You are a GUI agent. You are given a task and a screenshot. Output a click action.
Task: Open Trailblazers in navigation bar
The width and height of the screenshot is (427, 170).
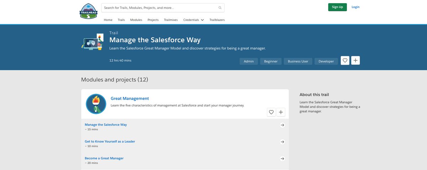pyautogui.click(x=217, y=20)
